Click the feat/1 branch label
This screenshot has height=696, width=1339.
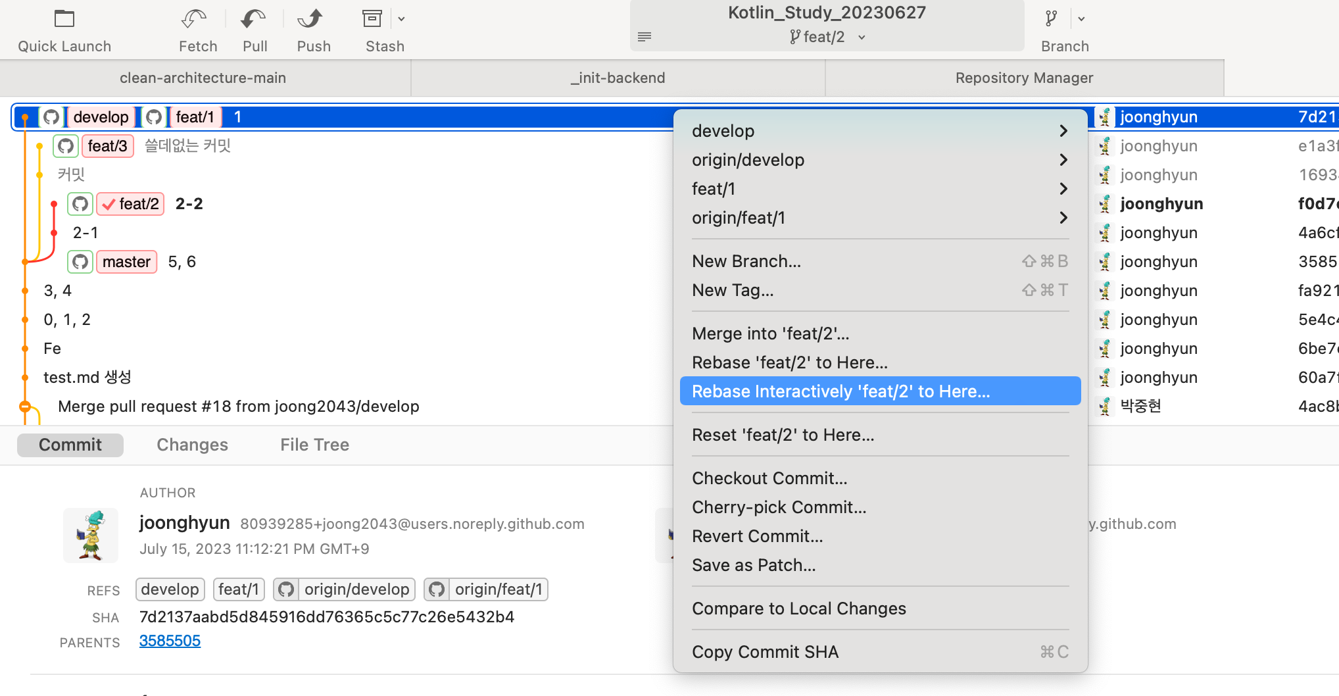pos(195,117)
